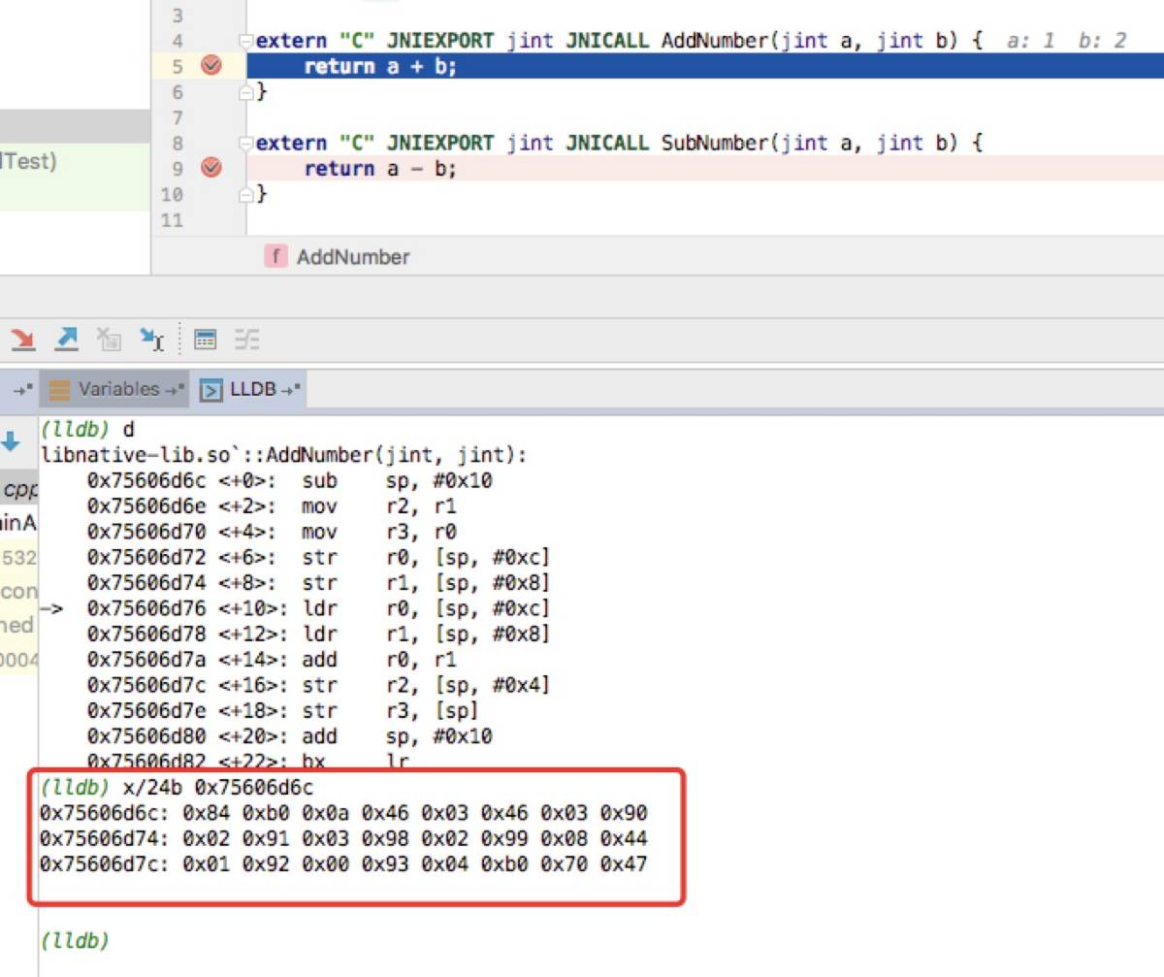Screen dimensions: 1164x977
Task: Click the 'ldr r1, [sp, #0x8]' instruction line
Action: click(318, 634)
